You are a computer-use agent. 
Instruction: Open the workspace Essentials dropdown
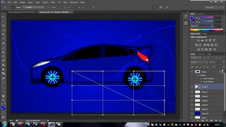[x=215, y=7]
